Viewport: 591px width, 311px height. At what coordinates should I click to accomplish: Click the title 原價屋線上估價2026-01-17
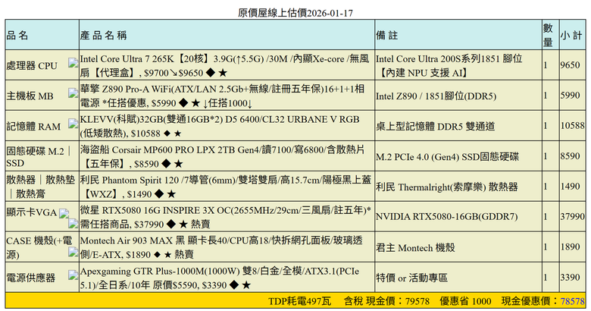click(x=295, y=13)
